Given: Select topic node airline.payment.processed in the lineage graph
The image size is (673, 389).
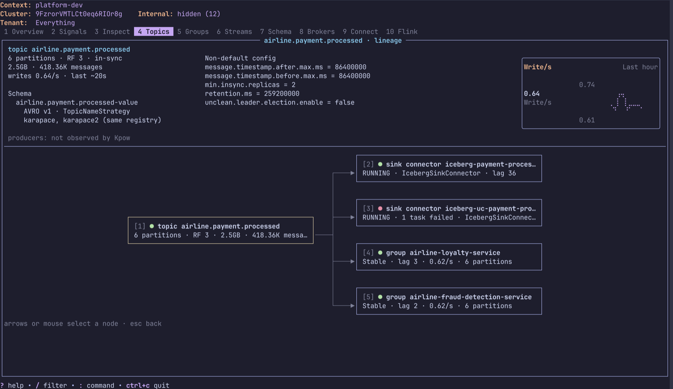Looking at the screenshot, I should pos(220,230).
